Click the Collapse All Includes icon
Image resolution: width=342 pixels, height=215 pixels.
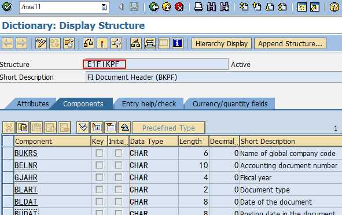[125, 127]
